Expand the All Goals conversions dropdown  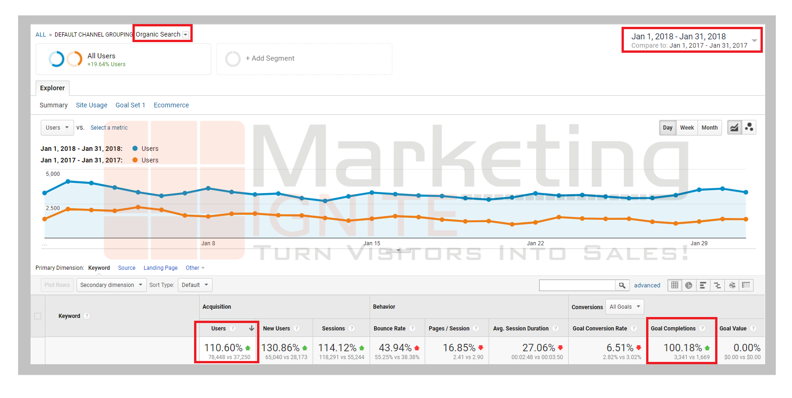click(x=624, y=307)
